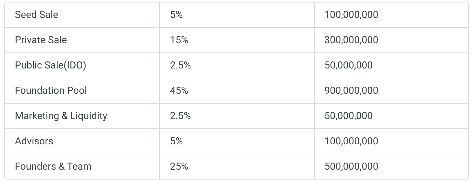Select the Private Sale row label
The height and width of the screenshot is (182, 472).
point(41,40)
